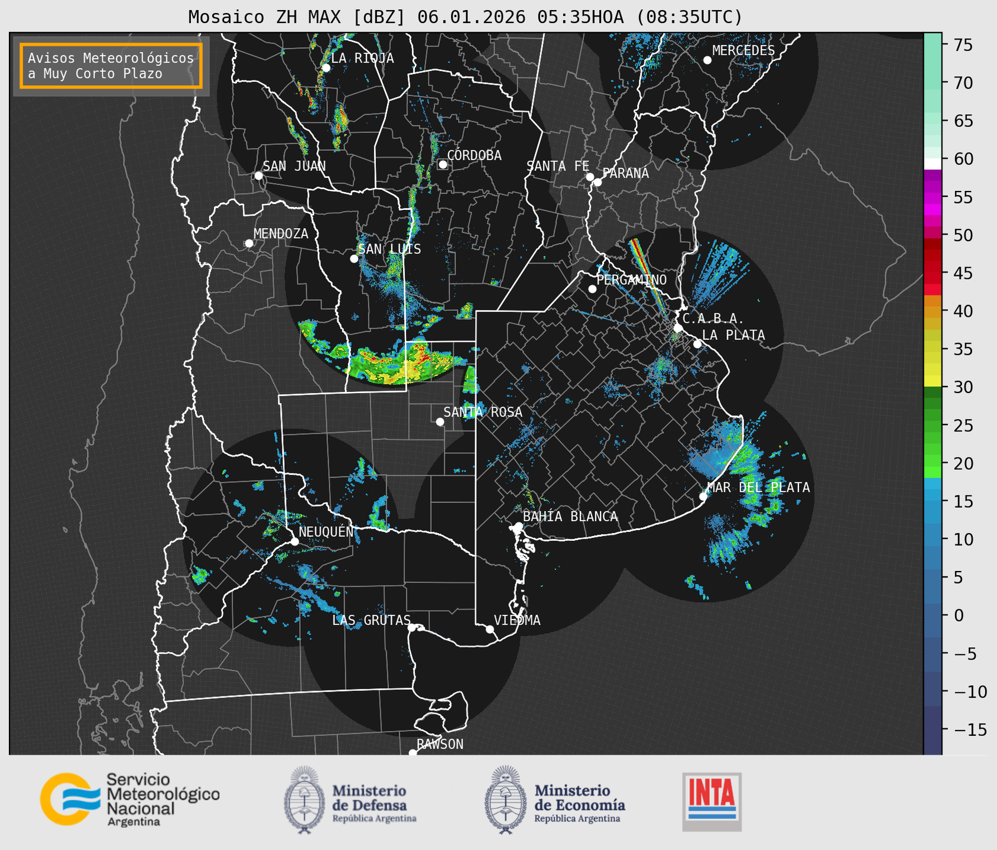Select the Mar del Plata marker dot
Viewport: 997px width, 850px height.
tap(703, 497)
